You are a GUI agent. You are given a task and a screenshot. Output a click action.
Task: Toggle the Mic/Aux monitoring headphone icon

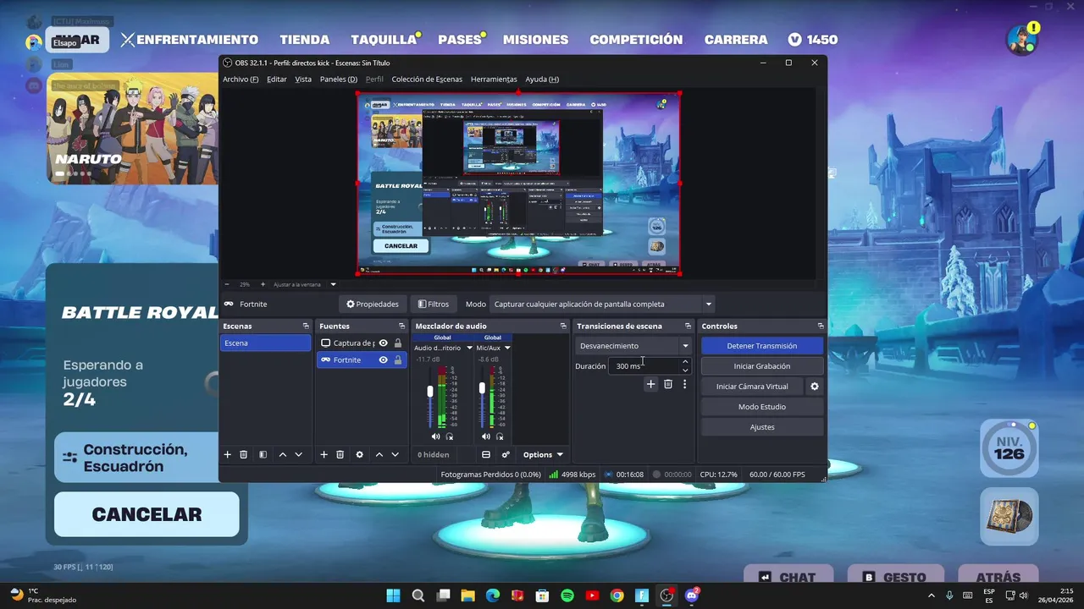pos(501,436)
